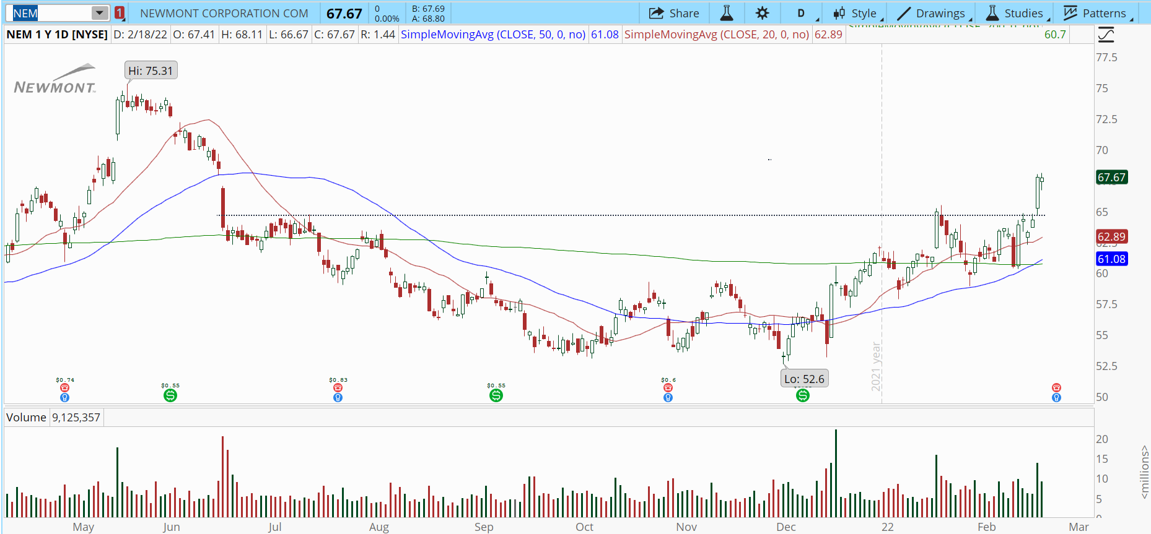Screen dimensions: 1151x534
Task: Click the July lightbulb icon under $0.83
Action: pos(338,397)
